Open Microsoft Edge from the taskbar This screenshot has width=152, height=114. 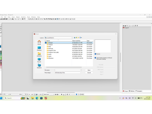[37, 98]
